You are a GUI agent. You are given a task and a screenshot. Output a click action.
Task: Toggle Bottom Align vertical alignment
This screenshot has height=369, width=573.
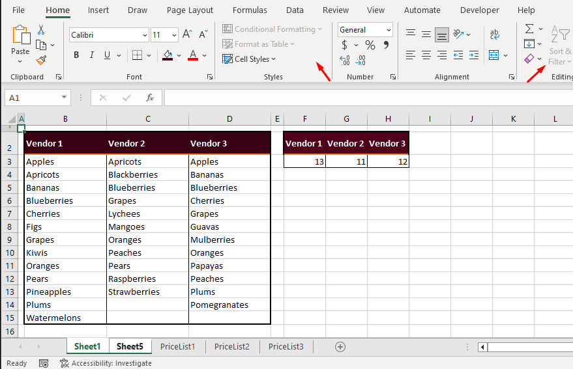(x=442, y=34)
